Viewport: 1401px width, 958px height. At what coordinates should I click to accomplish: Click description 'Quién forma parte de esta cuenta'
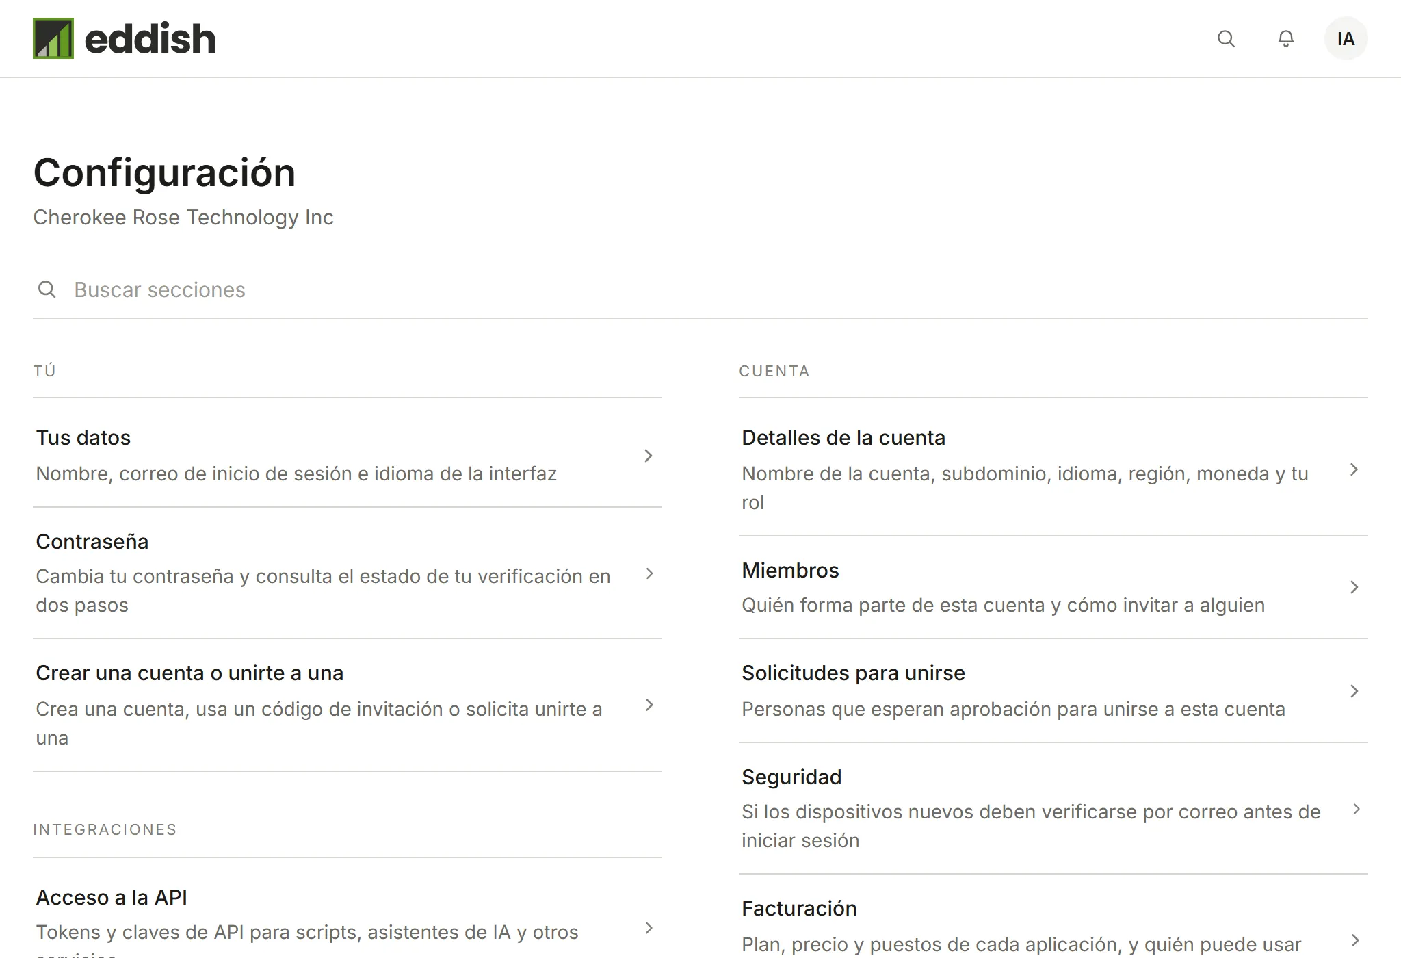[x=1003, y=606]
